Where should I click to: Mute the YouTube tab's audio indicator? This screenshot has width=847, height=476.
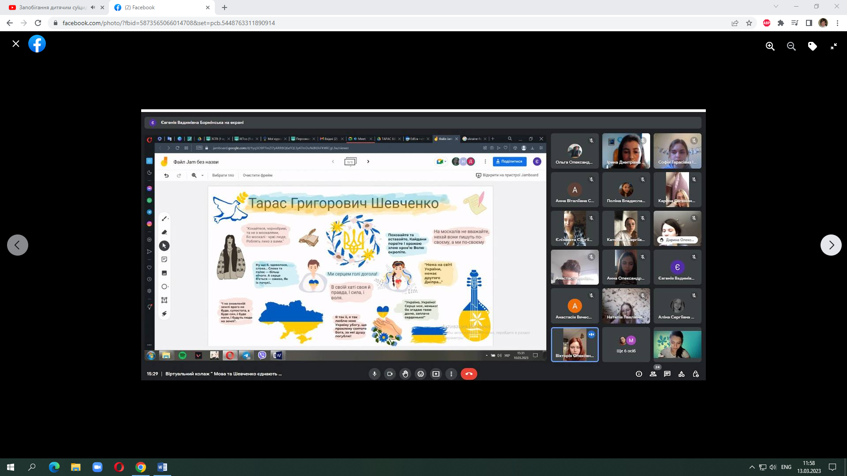pyautogui.click(x=93, y=7)
